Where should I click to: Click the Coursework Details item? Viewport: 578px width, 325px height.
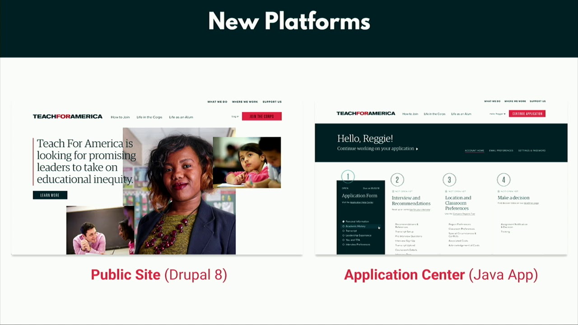tap(406, 250)
